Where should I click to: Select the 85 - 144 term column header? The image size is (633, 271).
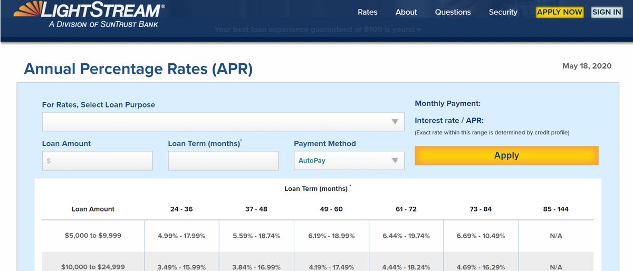pyautogui.click(x=556, y=209)
